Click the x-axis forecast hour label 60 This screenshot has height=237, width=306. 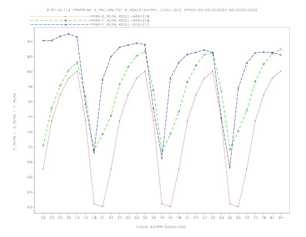click(213, 218)
